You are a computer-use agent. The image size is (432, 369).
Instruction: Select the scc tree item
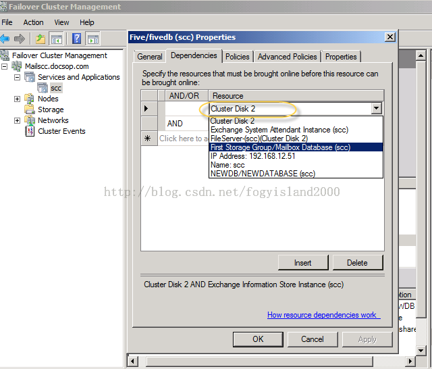[56, 88]
